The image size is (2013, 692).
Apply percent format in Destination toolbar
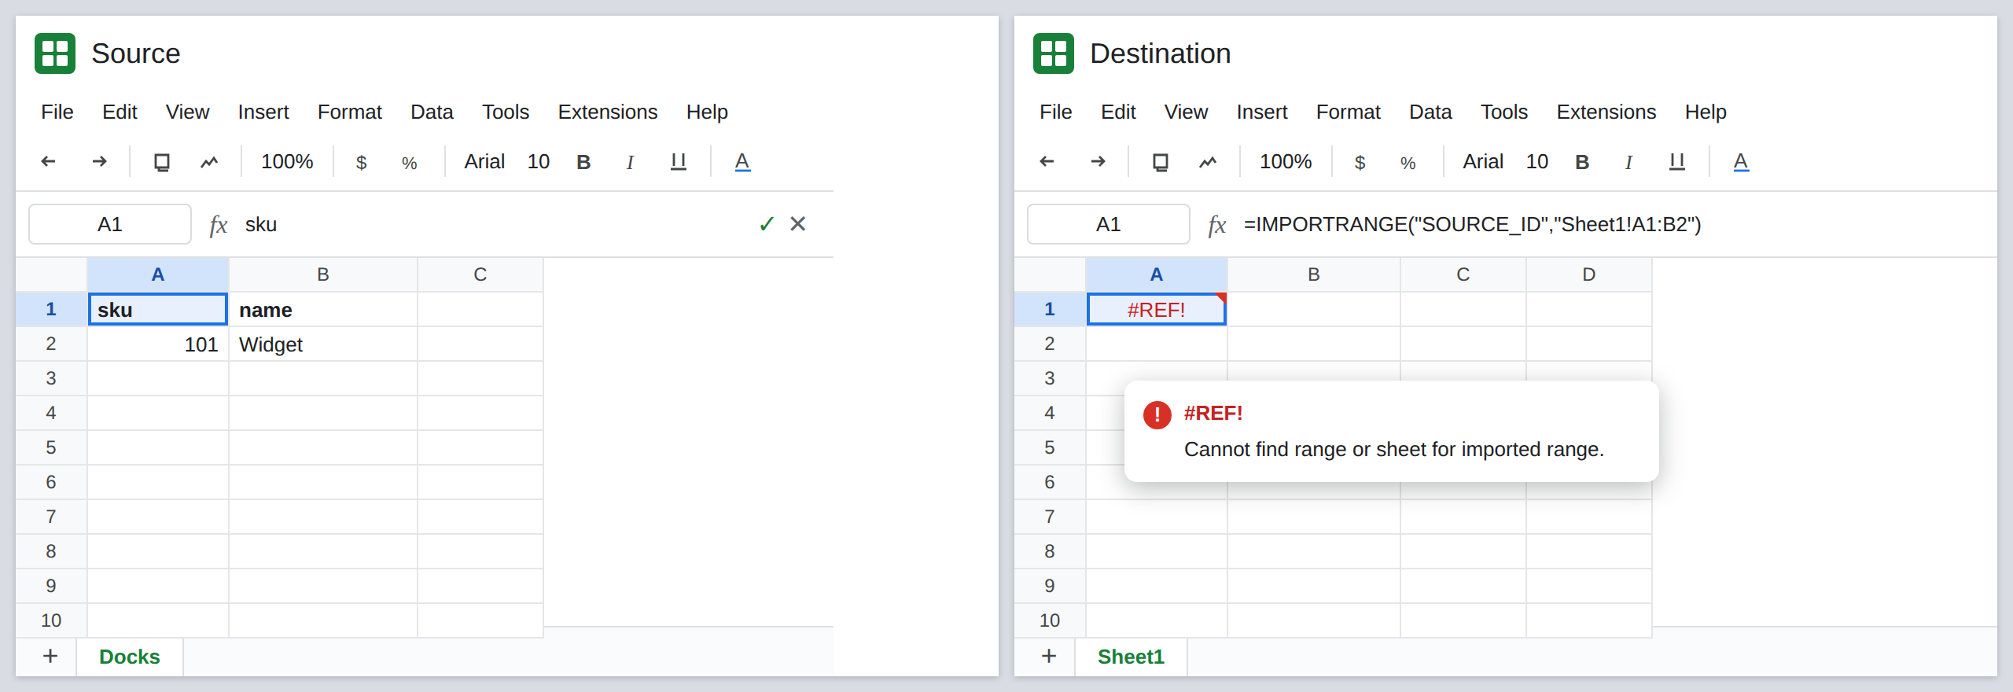[1408, 162]
